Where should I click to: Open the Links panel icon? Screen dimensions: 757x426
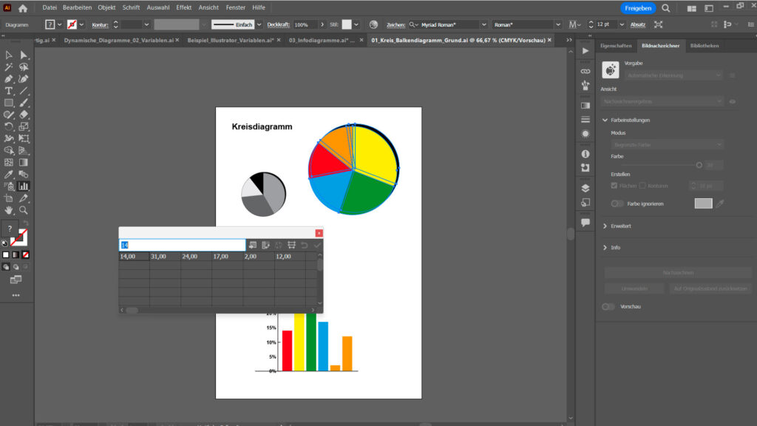coord(585,71)
